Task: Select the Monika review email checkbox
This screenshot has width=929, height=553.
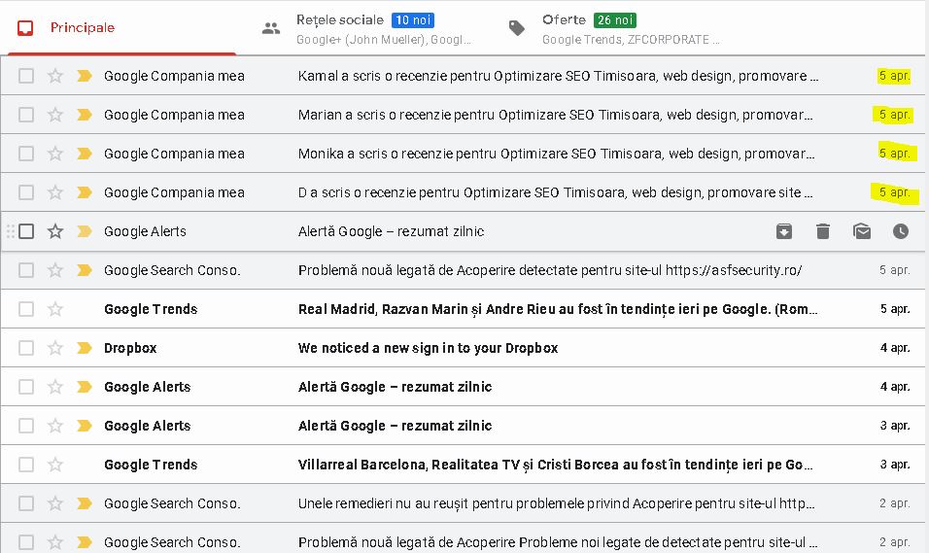Action: [x=26, y=154]
